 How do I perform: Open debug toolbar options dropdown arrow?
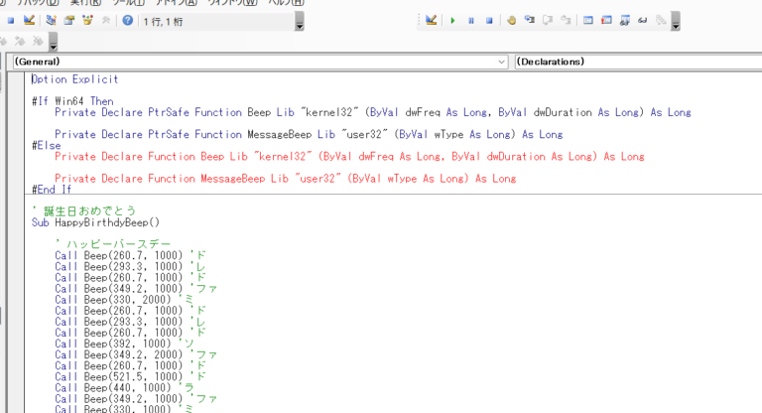[x=675, y=22]
